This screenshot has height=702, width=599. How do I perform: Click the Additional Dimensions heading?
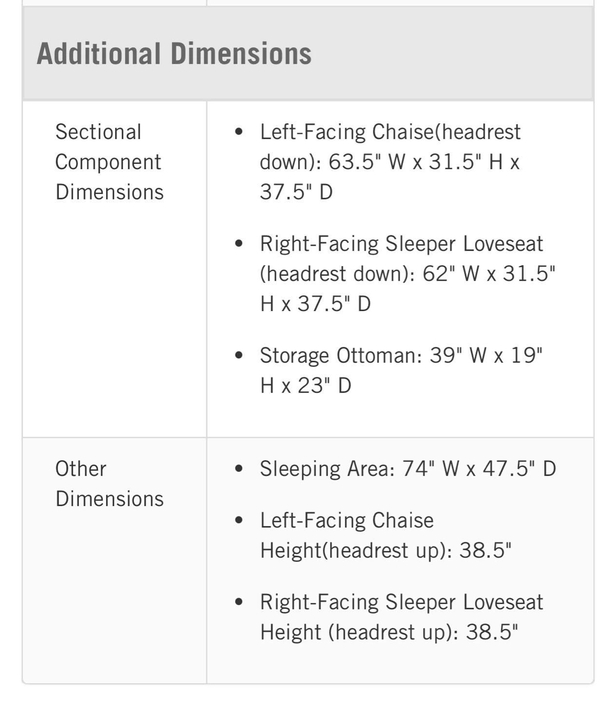coord(174,53)
